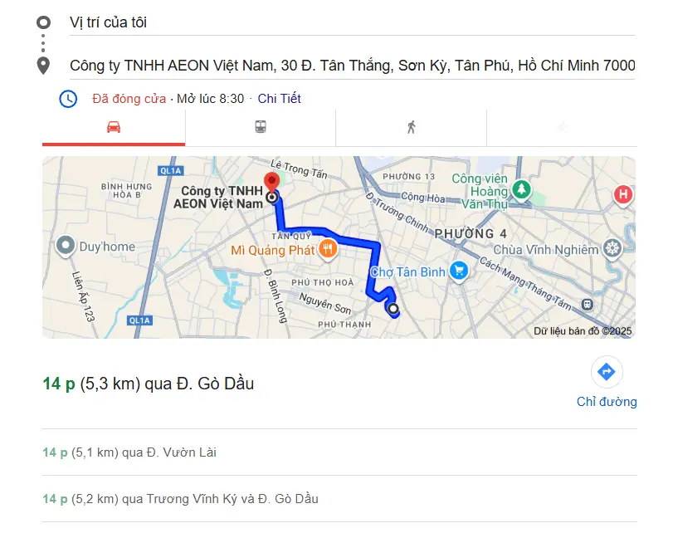The image size is (673, 533).
Task: Select the route via Đ. Gò Dầu (5,3 km)
Action: tap(149, 384)
